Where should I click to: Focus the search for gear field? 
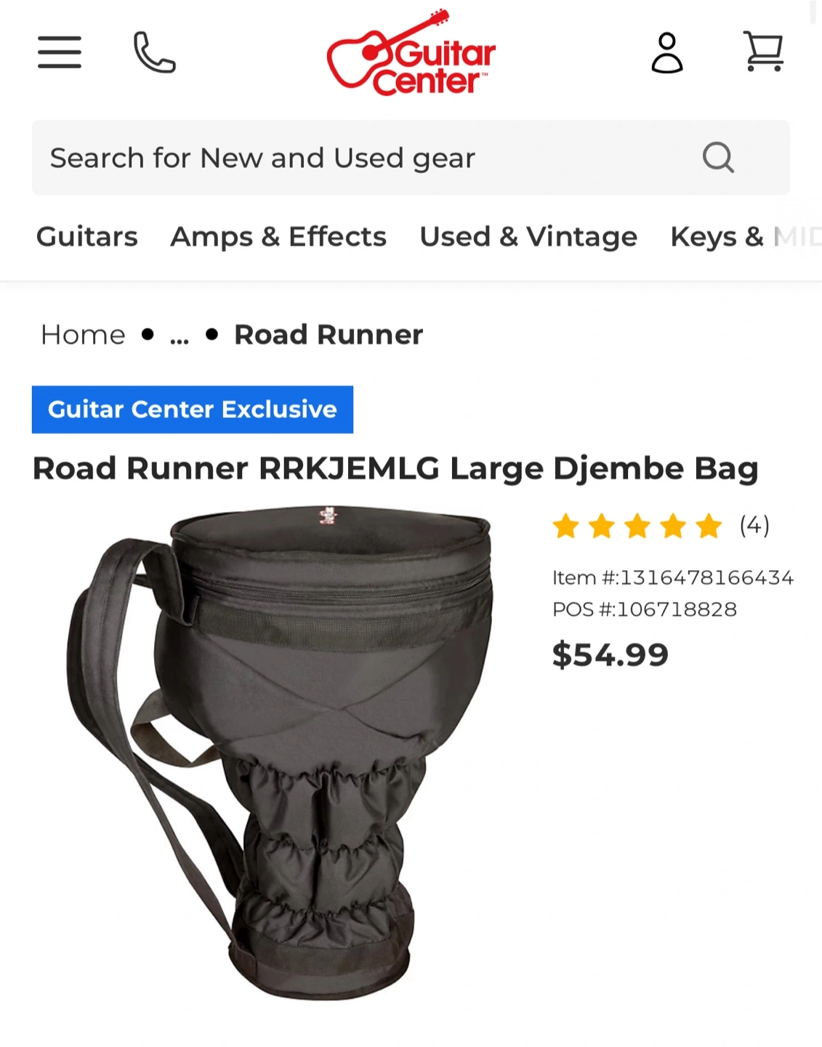[411, 158]
